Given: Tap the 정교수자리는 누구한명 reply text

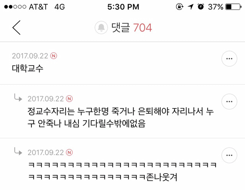Looking at the screenshot, I should [121, 117].
